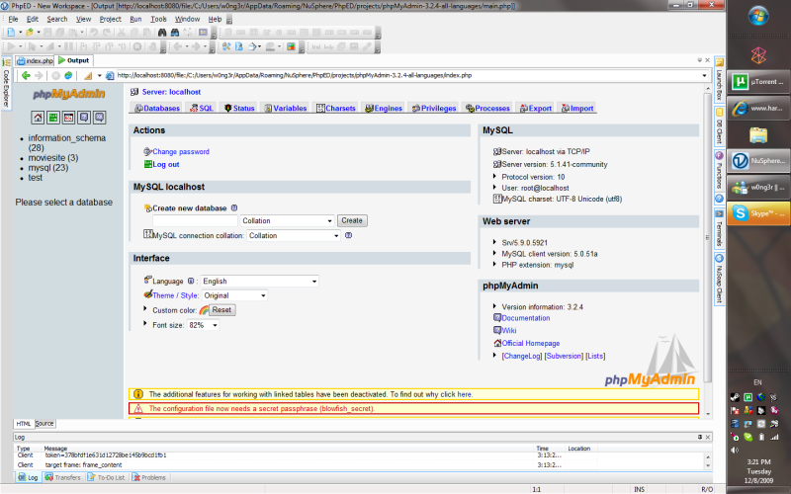Image resolution: width=791 pixels, height=494 pixels.
Task: Open the Problems tab at bottom
Action: click(x=149, y=477)
